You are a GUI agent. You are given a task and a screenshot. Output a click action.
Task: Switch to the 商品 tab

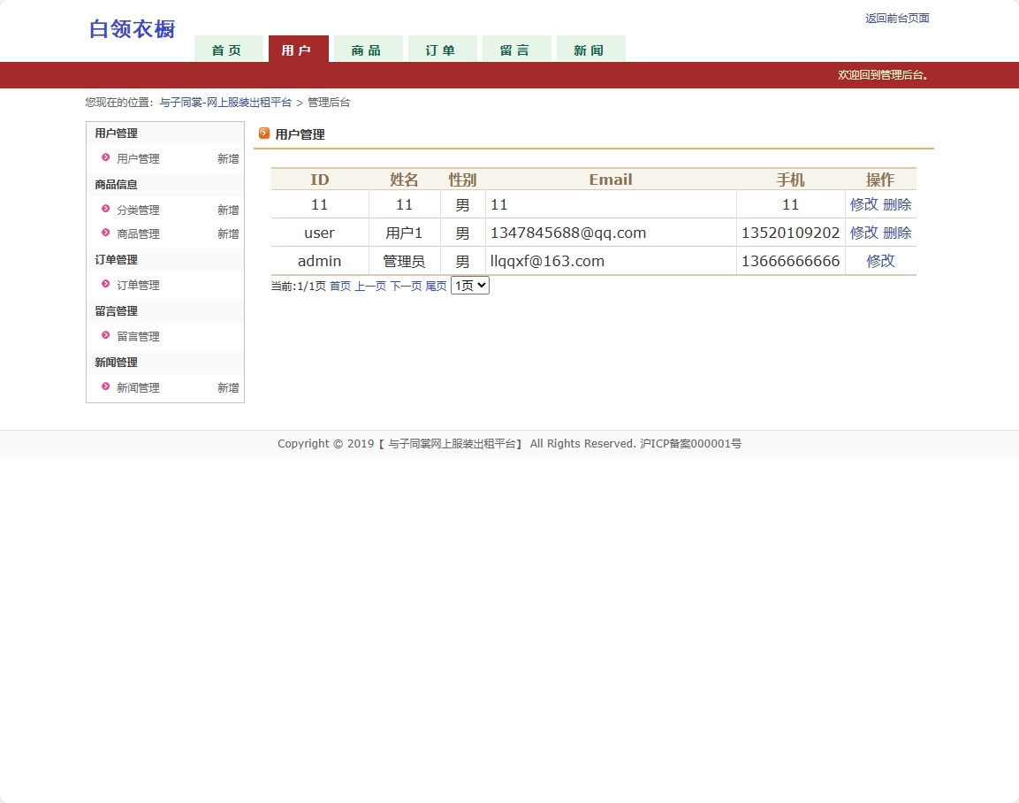(368, 50)
